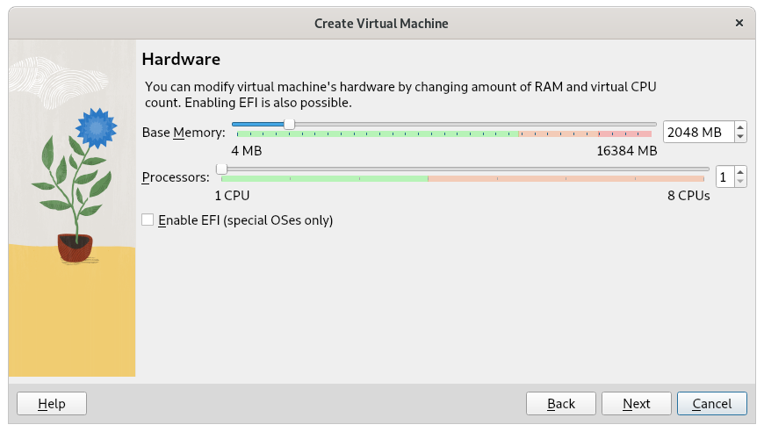Click the orange zone of processors track
The height and width of the screenshot is (432, 764).
566,179
